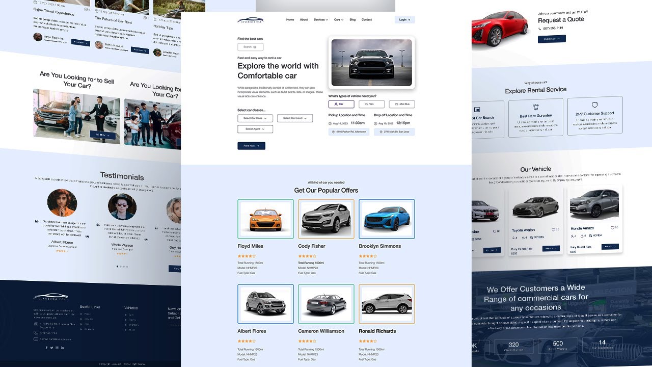The height and width of the screenshot is (367, 652).
Task: Click the 11:30am pickup time
Action: click(358, 123)
